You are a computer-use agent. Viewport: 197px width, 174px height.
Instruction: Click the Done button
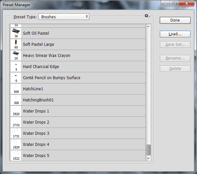click(175, 20)
